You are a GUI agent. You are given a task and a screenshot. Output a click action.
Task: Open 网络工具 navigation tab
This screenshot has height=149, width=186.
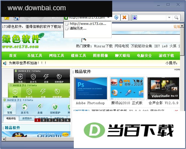coord(57,55)
